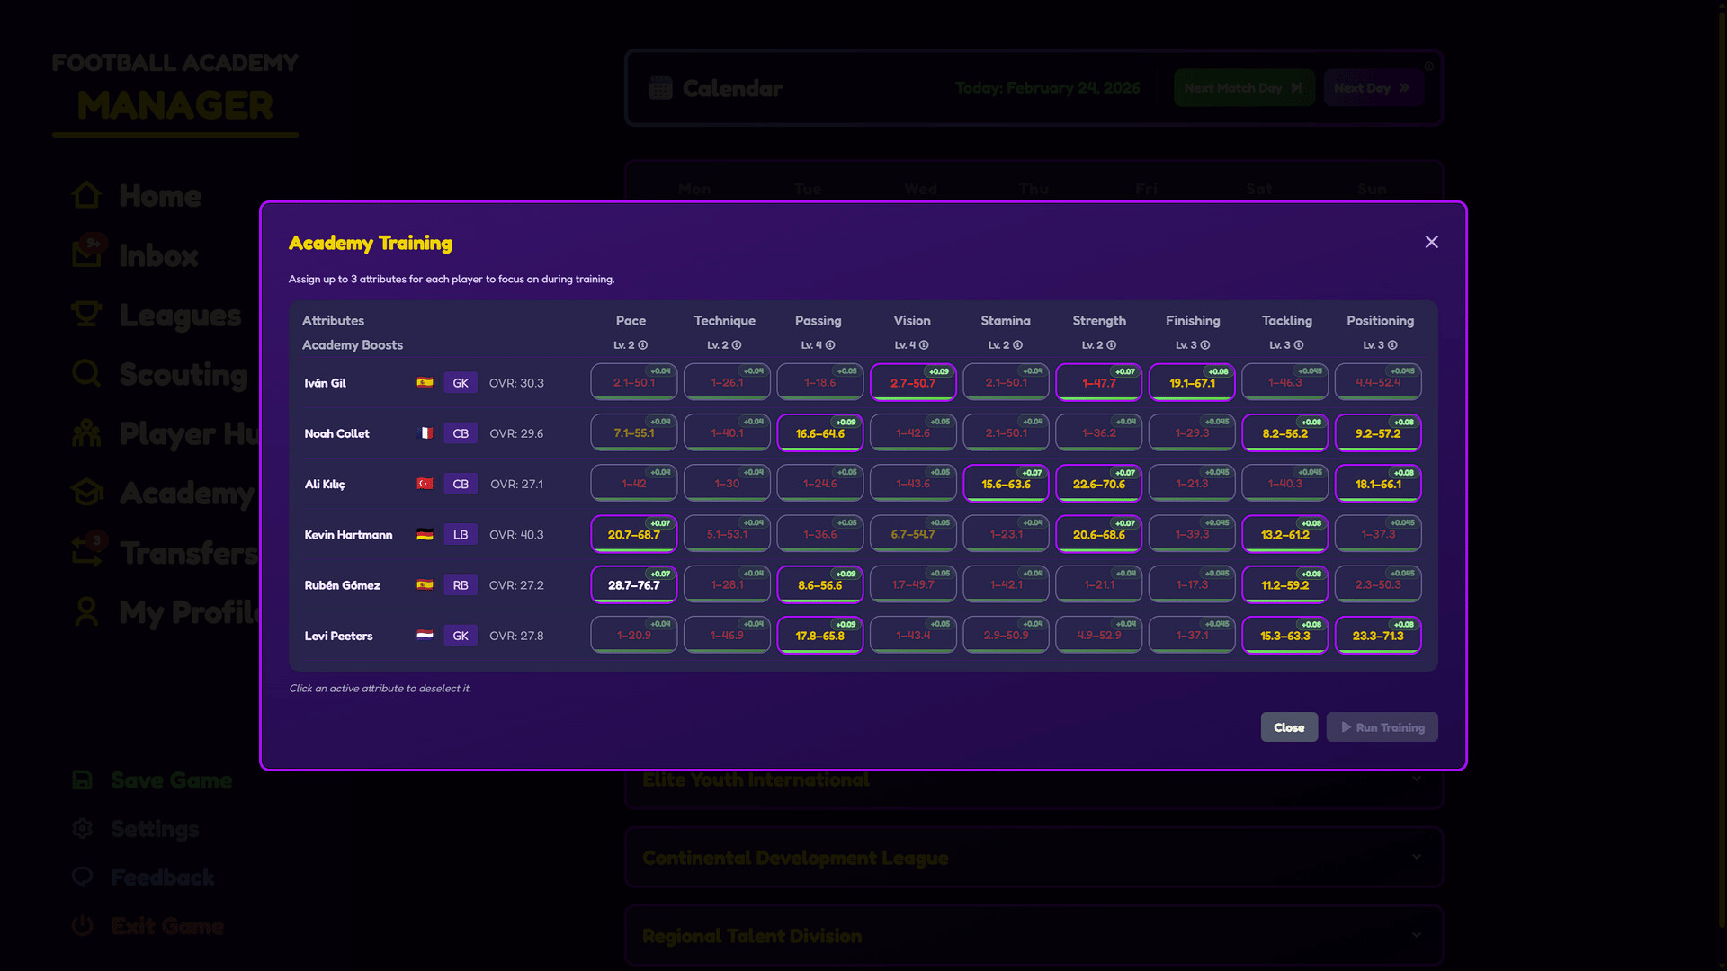Viewport: 1727px width, 971px height.
Task: Expand the Elite Youth International row chevron
Action: (x=1417, y=779)
